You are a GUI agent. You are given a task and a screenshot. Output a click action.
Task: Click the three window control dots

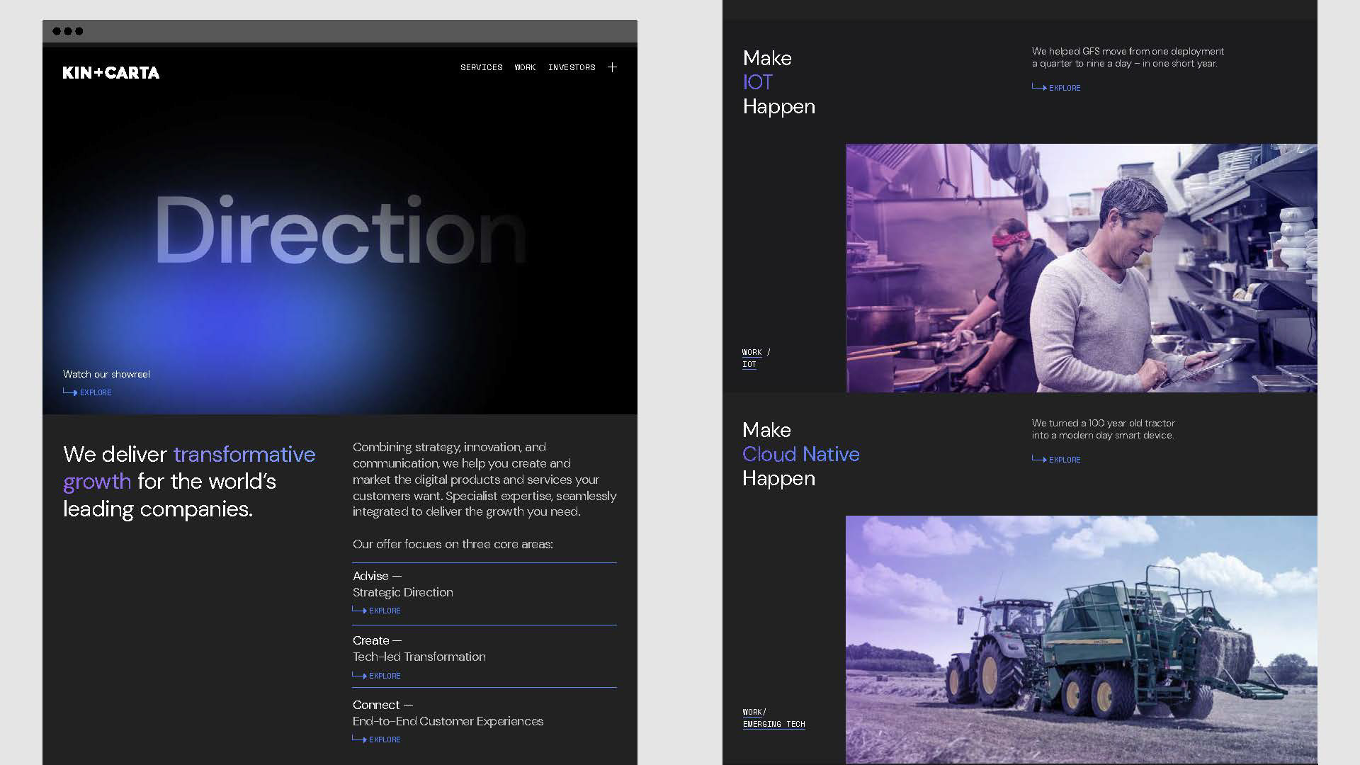(x=68, y=31)
